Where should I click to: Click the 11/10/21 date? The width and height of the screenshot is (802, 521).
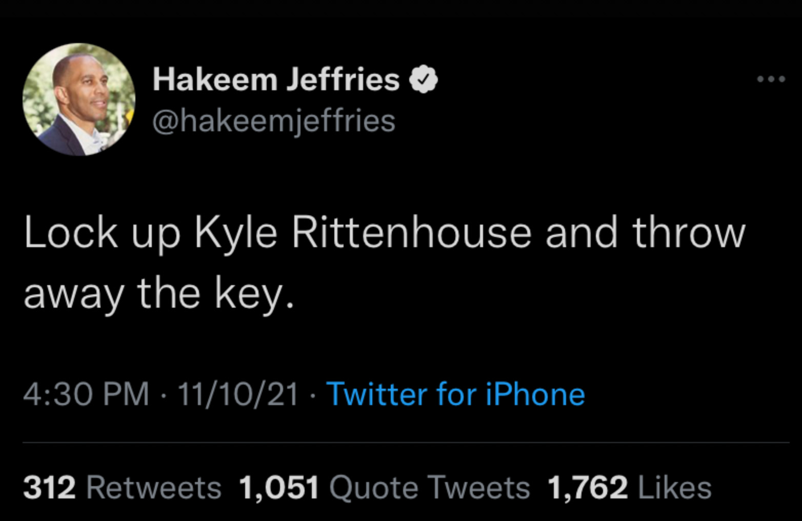[x=238, y=394]
